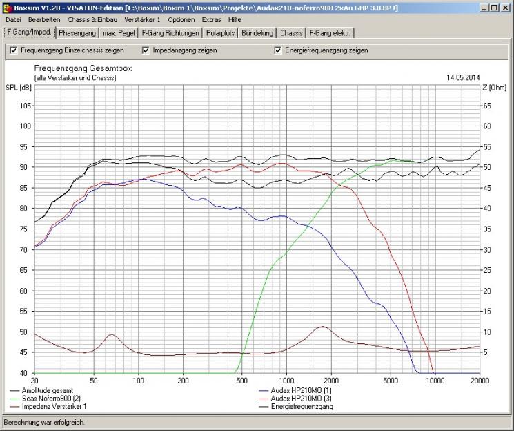
Task: Toggle Impedanzgang zeigen checkbox
Action: [x=146, y=50]
